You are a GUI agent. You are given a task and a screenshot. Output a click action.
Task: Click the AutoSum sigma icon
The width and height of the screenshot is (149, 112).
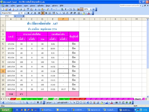(66, 9)
